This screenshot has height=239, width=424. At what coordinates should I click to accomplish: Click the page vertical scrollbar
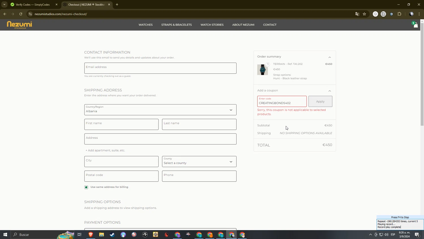click(422, 74)
